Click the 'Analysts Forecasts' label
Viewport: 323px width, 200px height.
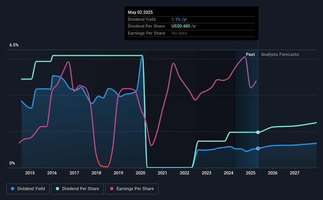pyautogui.click(x=280, y=54)
